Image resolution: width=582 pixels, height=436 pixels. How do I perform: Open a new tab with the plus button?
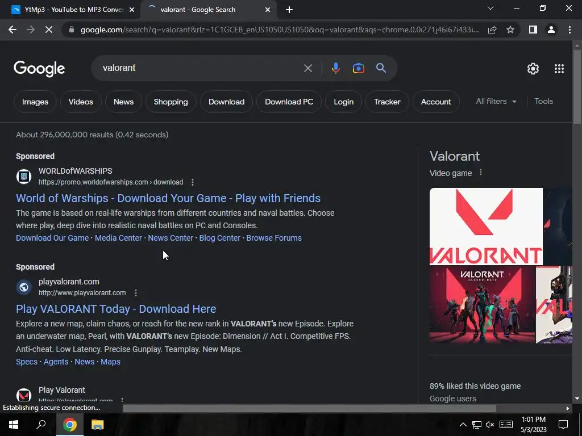click(x=289, y=10)
